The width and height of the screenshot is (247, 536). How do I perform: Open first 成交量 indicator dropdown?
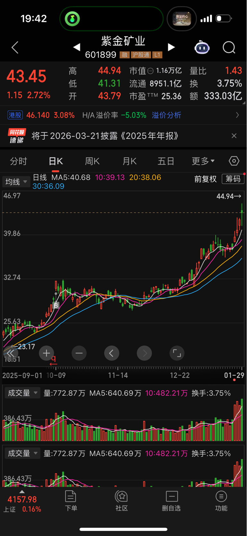point(22,393)
